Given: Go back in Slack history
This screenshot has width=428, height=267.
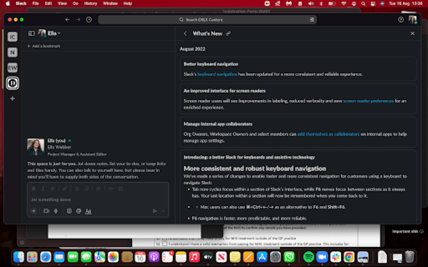Looking at the screenshot, I should tap(67, 20).
